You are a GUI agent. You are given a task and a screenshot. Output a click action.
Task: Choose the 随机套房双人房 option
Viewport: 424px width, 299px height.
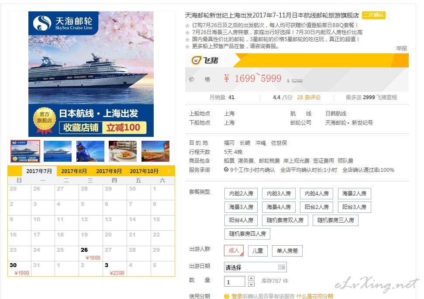tap(285, 220)
